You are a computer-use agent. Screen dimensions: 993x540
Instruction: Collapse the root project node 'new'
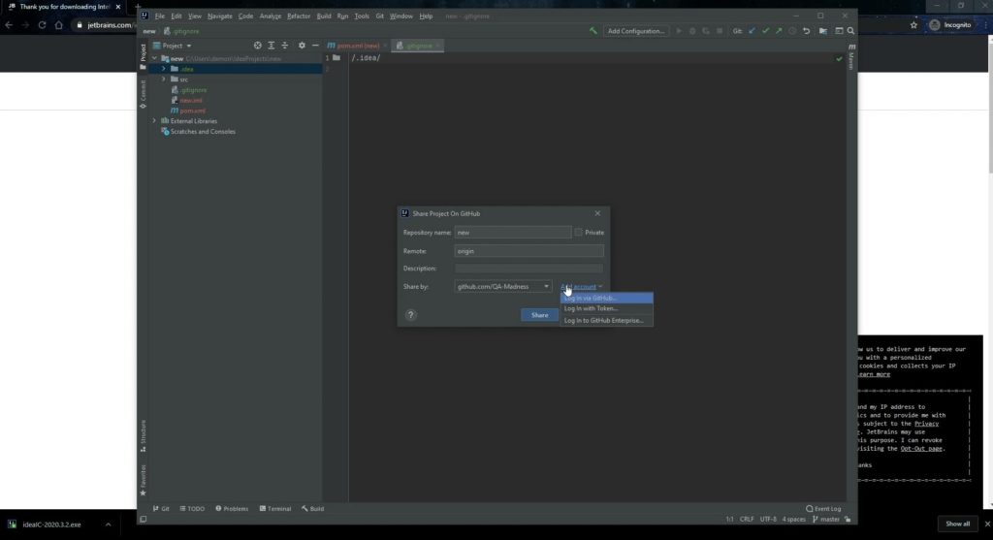coord(154,58)
